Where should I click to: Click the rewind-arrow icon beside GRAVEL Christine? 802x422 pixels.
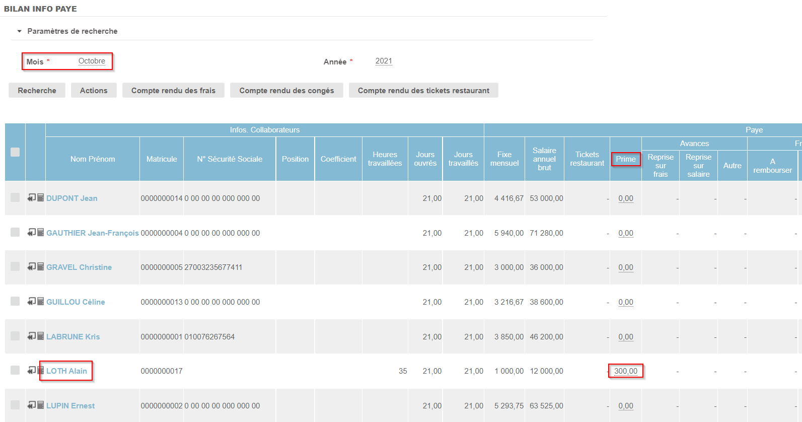(x=31, y=266)
